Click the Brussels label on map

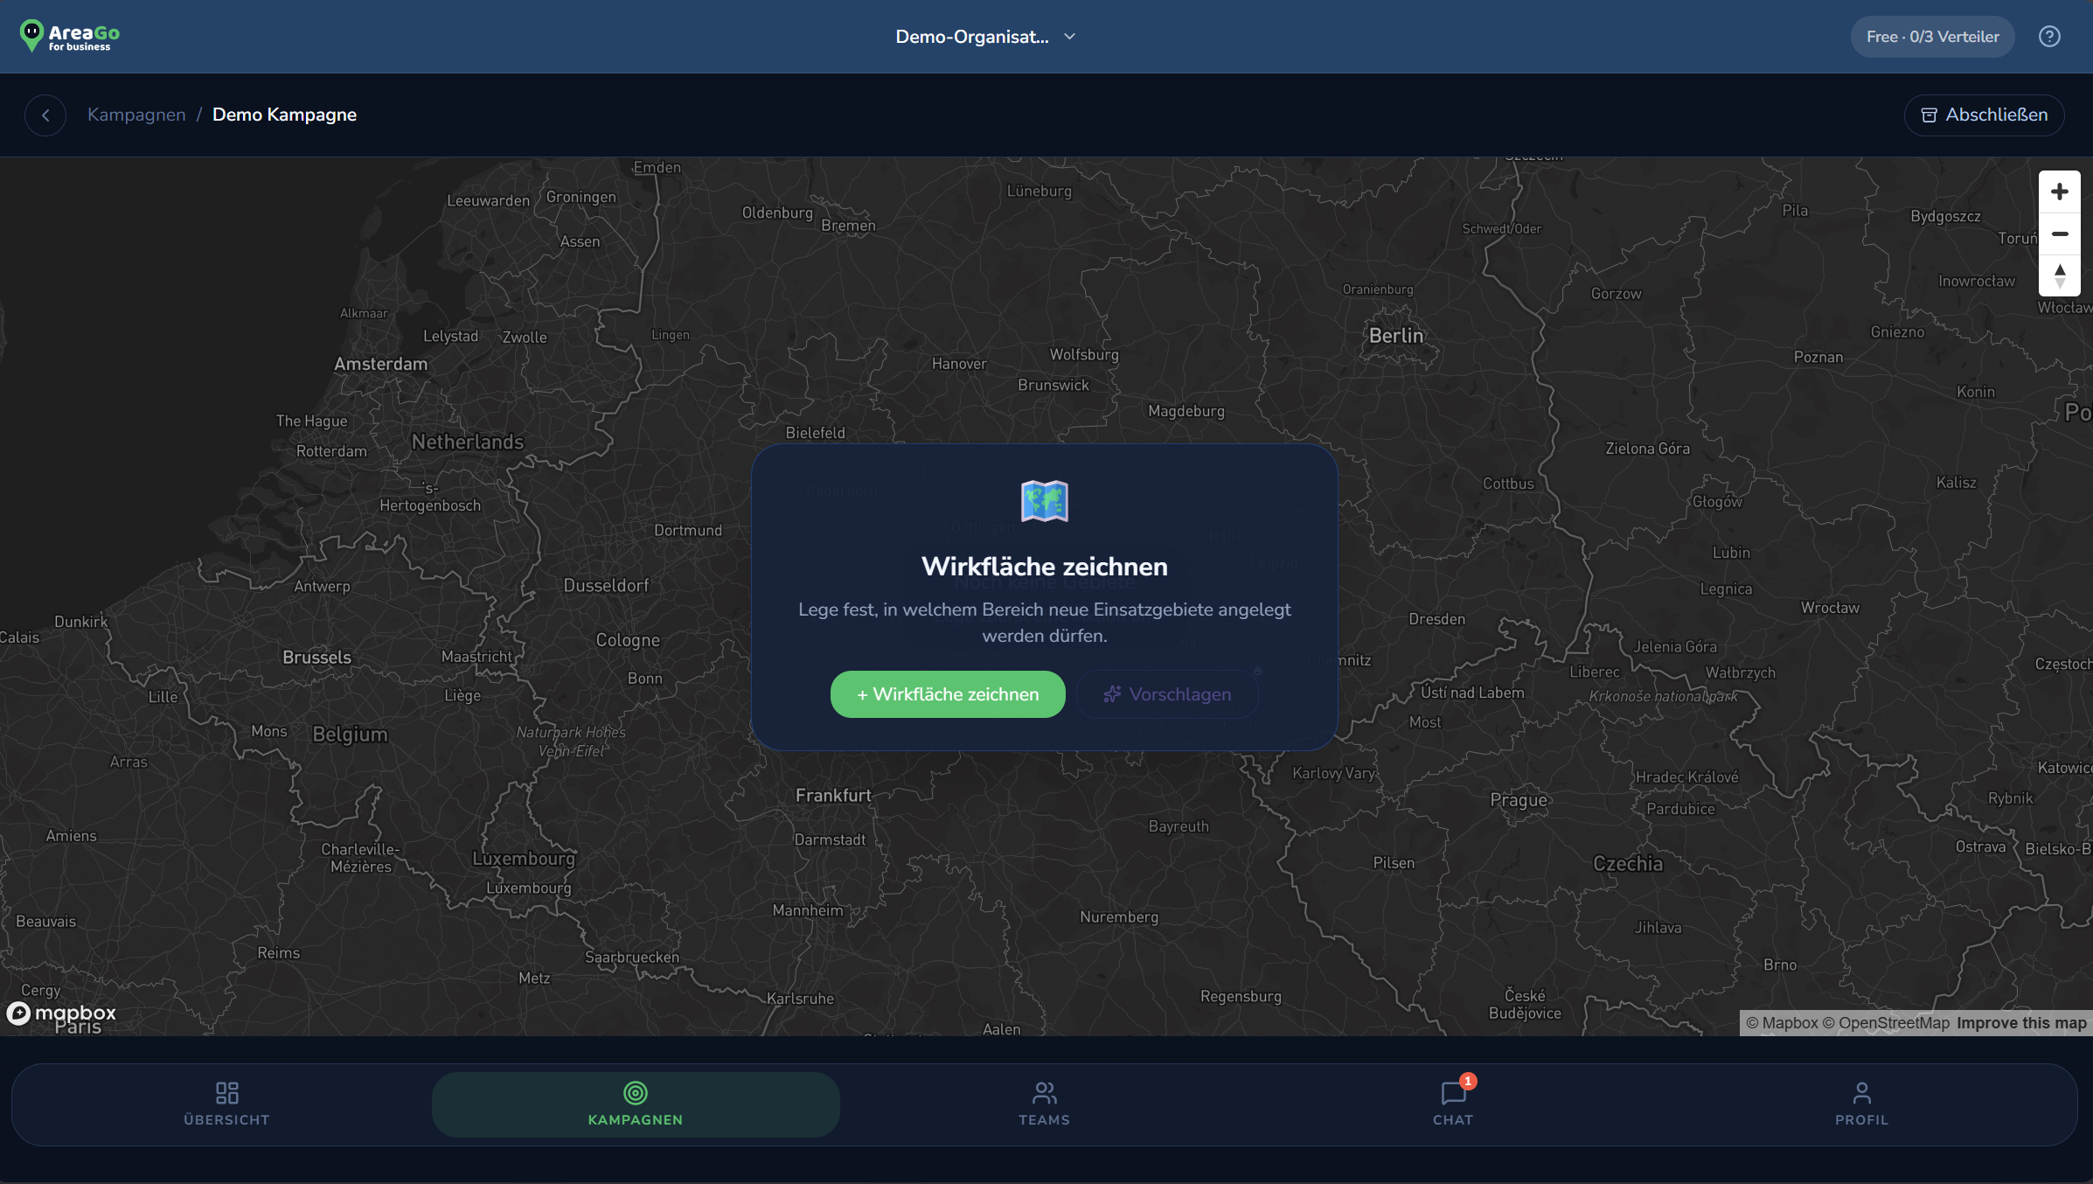316,658
